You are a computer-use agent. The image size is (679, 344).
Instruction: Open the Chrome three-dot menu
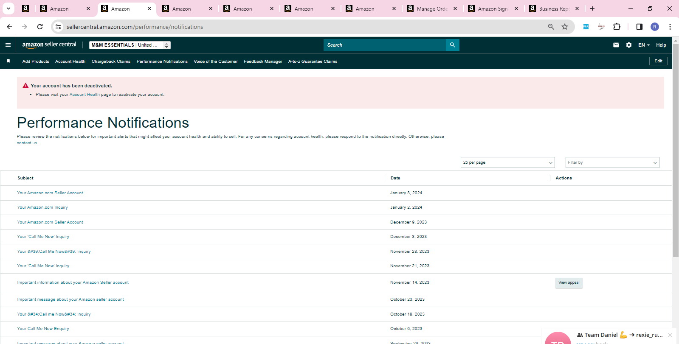670,27
